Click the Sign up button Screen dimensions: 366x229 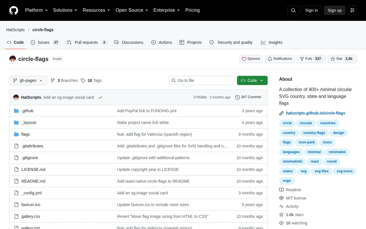point(335,10)
